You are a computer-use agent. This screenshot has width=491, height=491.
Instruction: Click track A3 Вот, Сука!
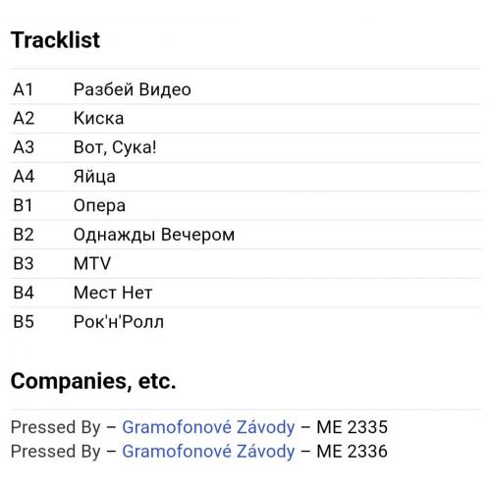point(245,147)
